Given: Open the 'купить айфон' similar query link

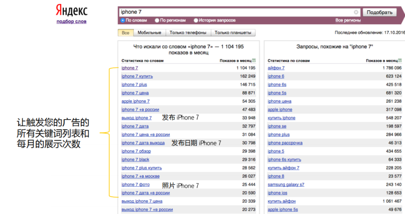Looking at the screenshot, I should [x=282, y=201].
